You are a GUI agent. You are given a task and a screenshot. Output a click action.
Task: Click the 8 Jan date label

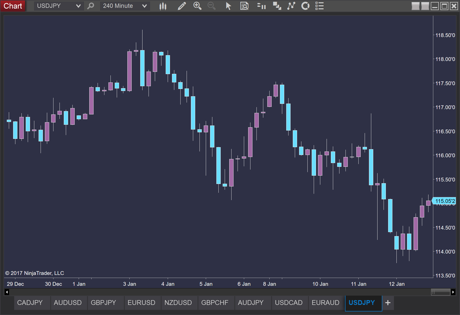(270, 284)
